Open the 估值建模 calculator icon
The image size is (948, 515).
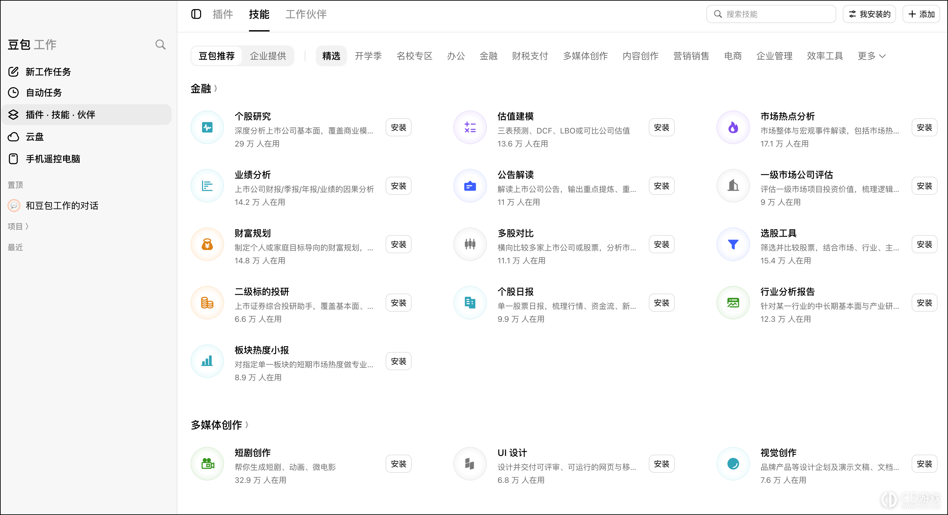(470, 127)
